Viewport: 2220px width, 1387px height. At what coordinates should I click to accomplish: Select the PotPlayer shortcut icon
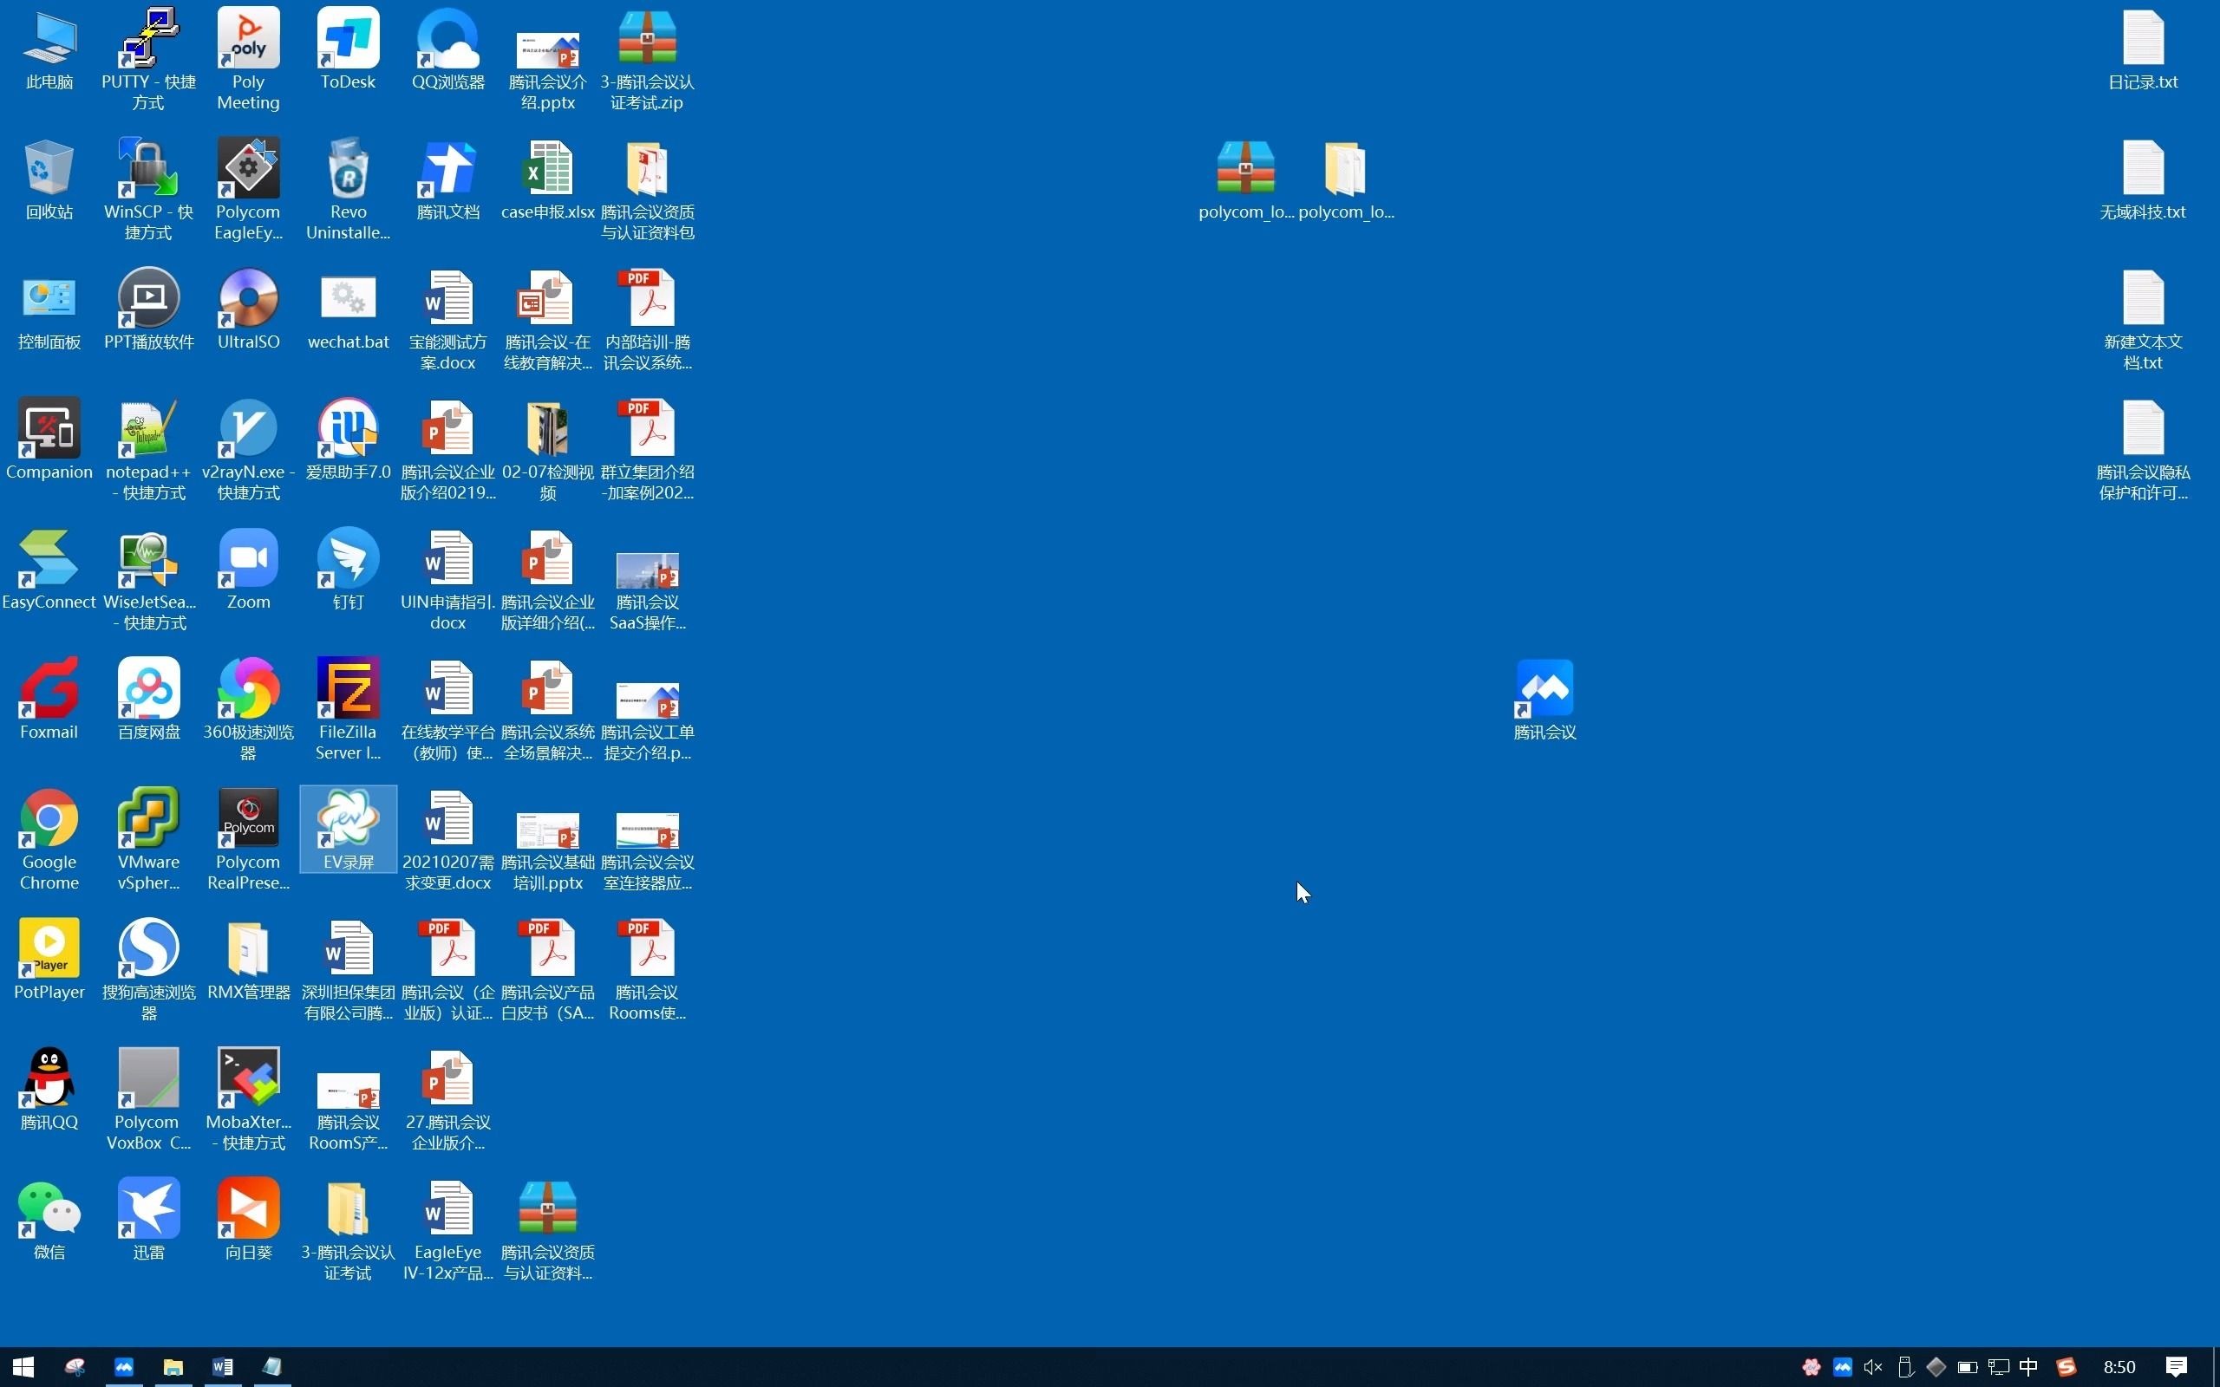[49, 948]
